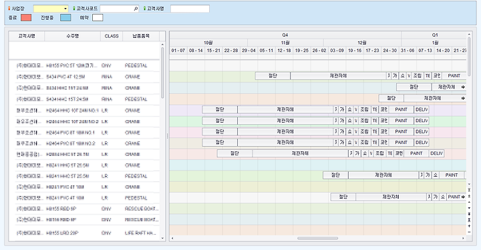Select the H2464 HHC 10T 24M NO.1 row
Viewport: 481px width, 250px height.
(x=84, y=111)
